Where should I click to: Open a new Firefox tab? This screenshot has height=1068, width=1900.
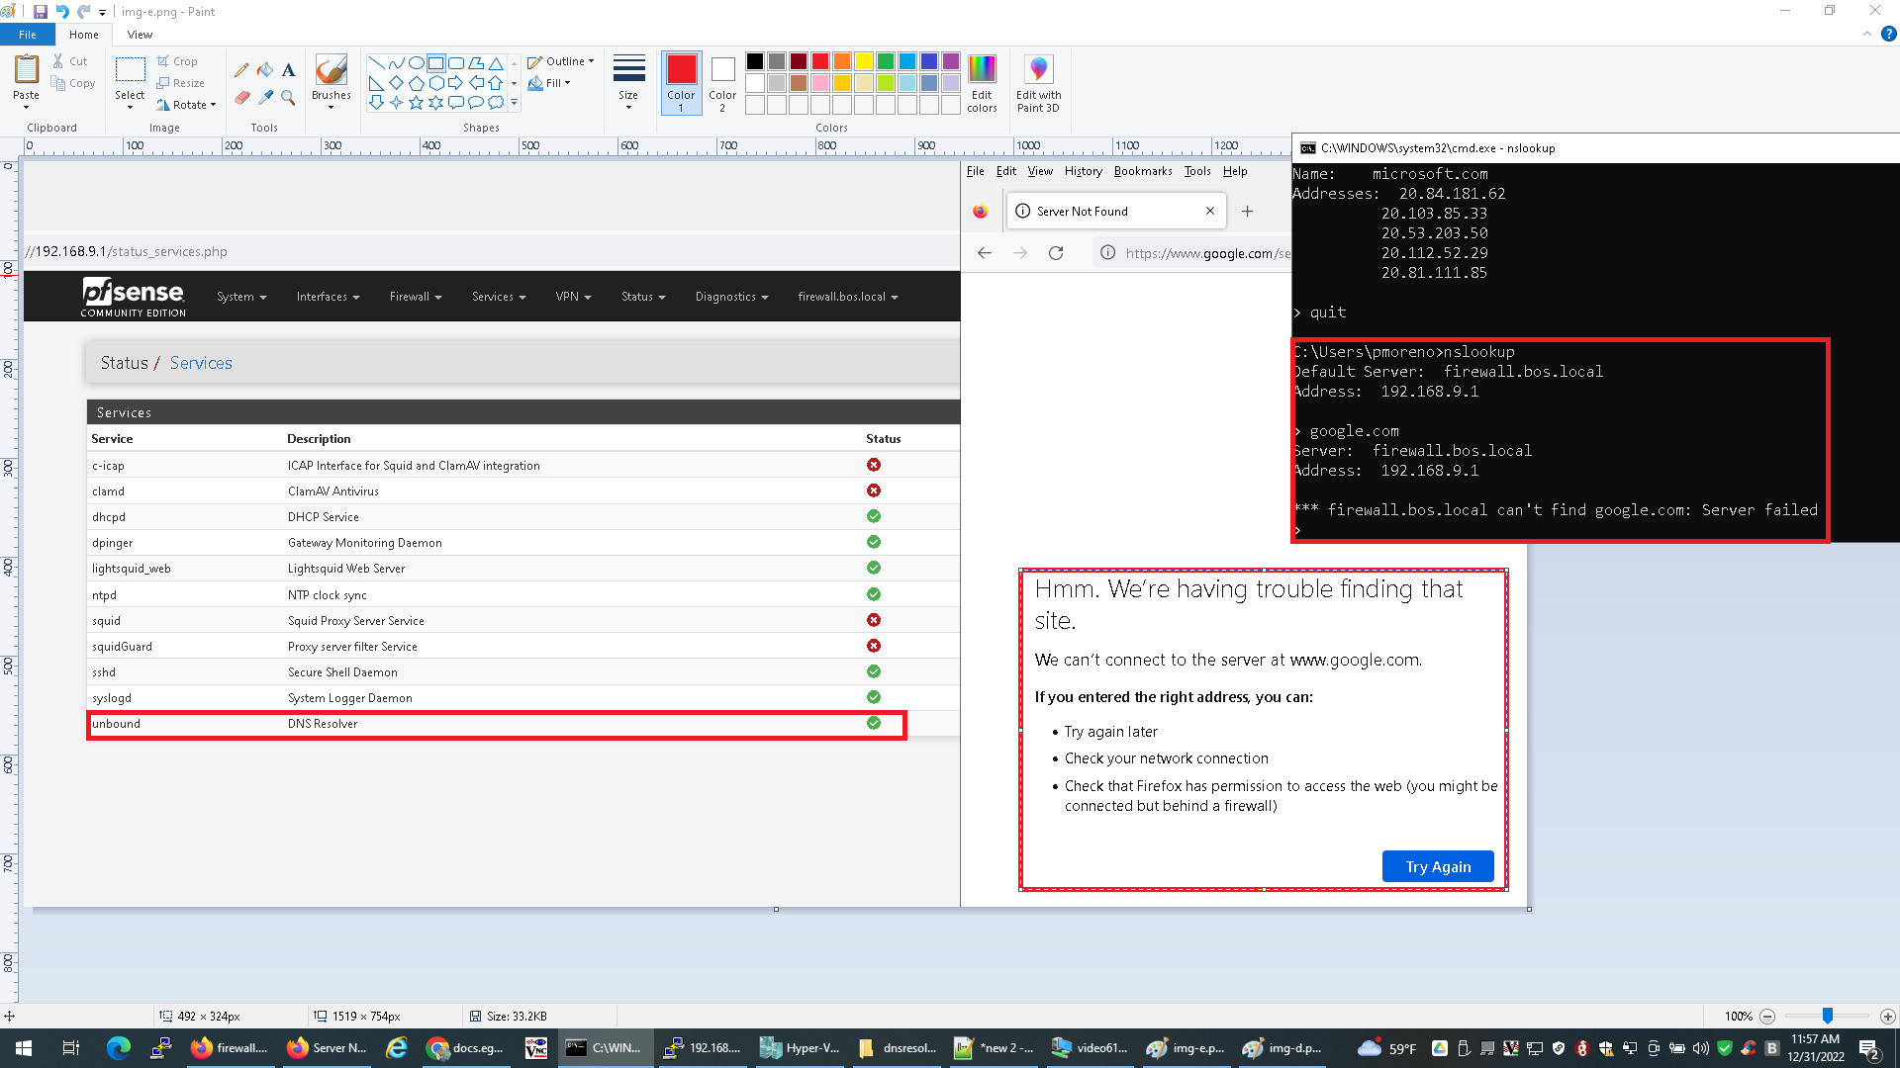pos(1247,211)
